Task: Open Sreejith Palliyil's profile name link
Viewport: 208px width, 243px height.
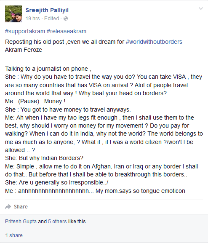Action: pos(47,10)
